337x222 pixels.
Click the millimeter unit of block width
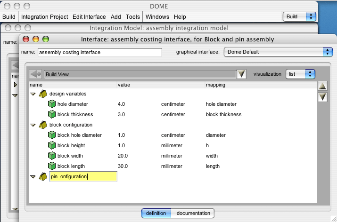(172, 156)
